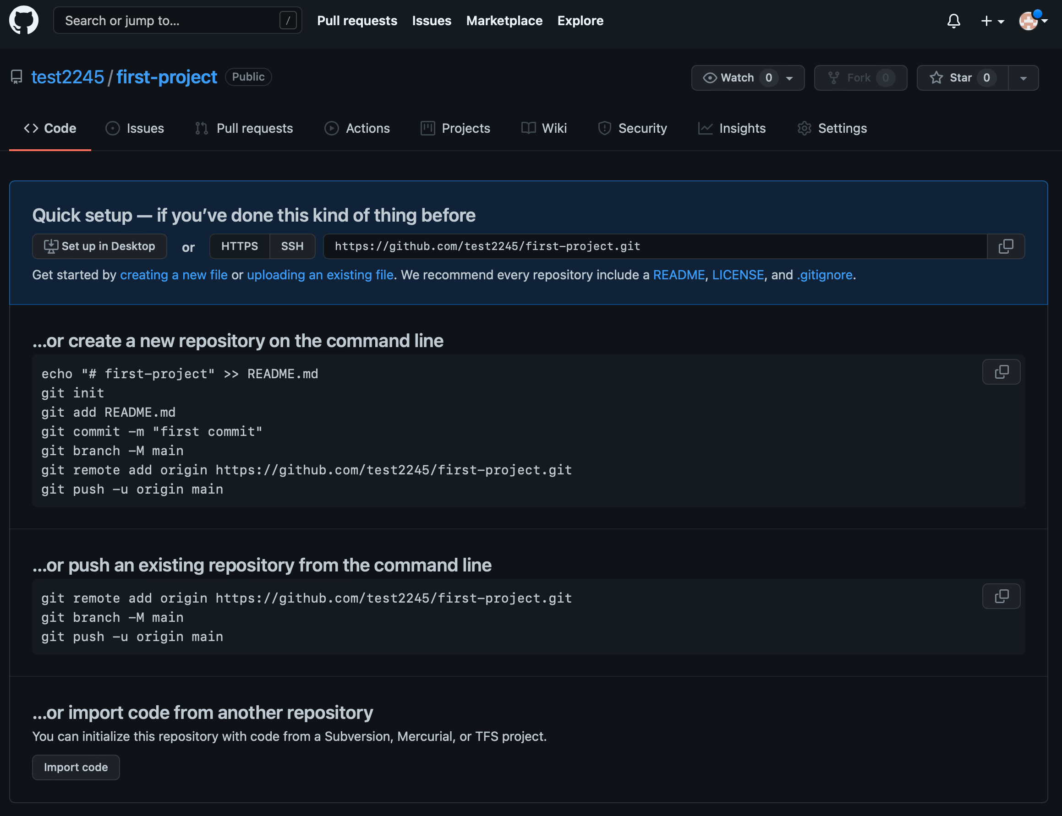Open the first-project repository link
This screenshot has height=816, width=1062.
tap(167, 77)
